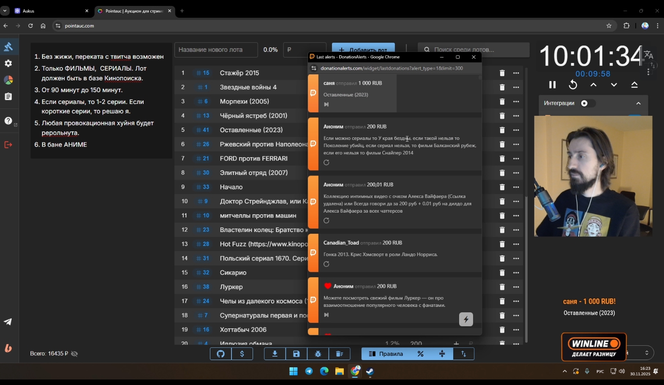
Task: Open Telegram from the taskbar
Action: [309, 371]
